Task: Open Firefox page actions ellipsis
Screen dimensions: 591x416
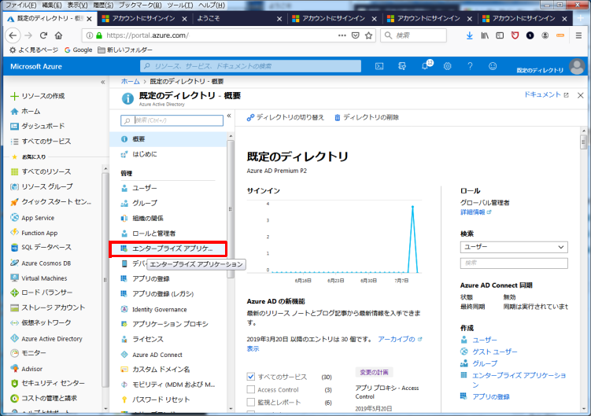Action: pyautogui.click(x=342, y=35)
